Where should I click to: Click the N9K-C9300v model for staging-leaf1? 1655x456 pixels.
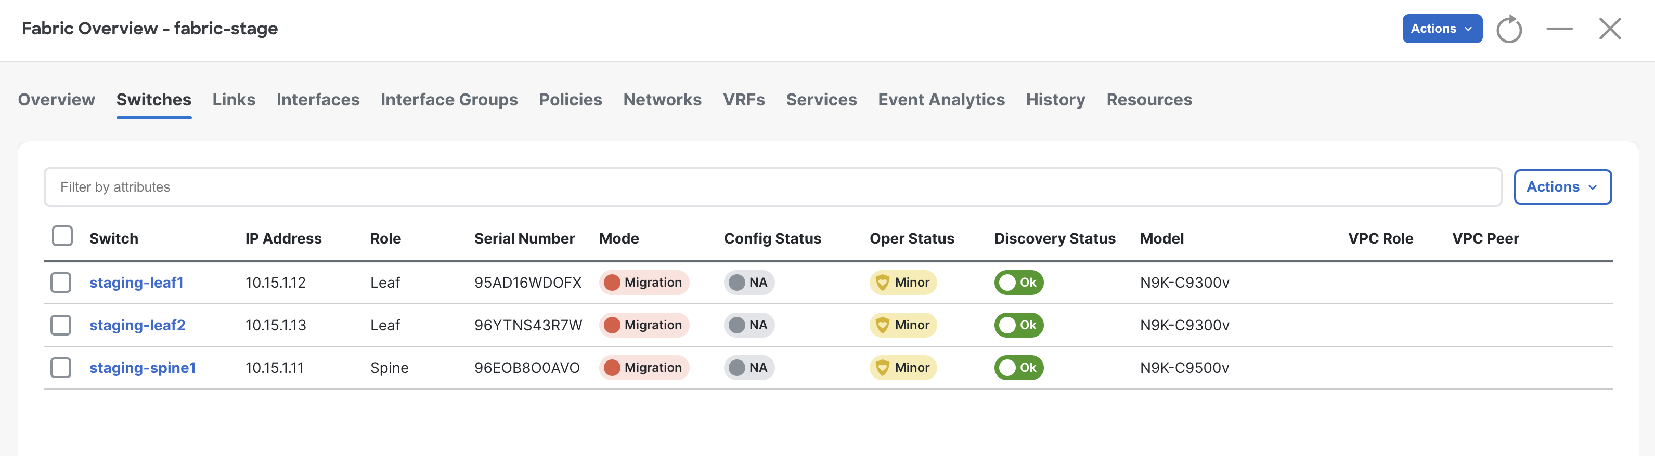click(x=1185, y=282)
